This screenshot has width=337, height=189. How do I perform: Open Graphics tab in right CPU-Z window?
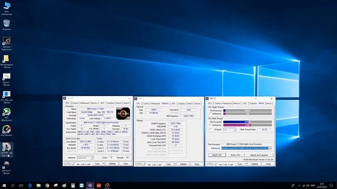pos(253,103)
